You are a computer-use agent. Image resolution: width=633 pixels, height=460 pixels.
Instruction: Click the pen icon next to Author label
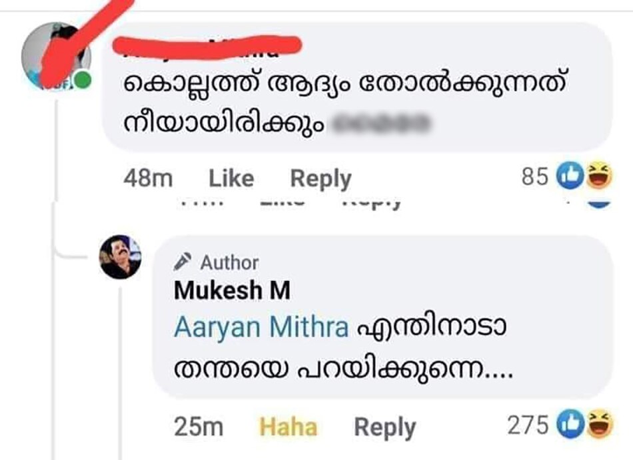[x=181, y=262]
